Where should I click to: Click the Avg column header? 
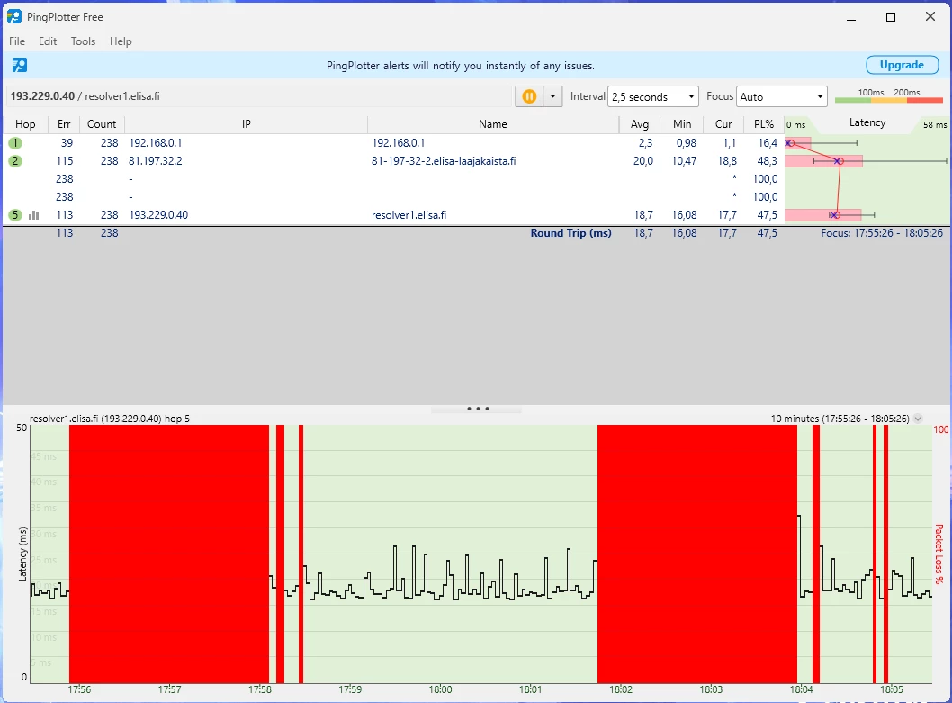click(x=640, y=124)
